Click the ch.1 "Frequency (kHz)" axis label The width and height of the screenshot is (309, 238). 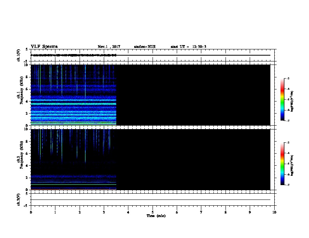(21, 90)
